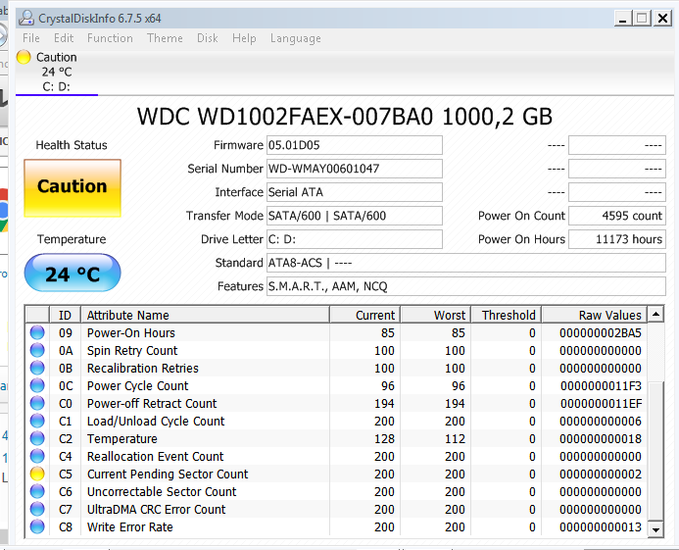The width and height of the screenshot is (679, 550).
Task: Click the attribute list scrollbar thumb
Action: coord(656,450)
